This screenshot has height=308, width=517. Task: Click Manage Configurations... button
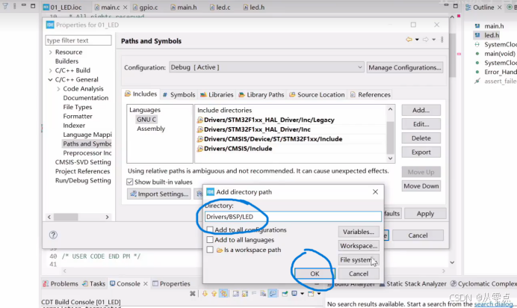click(x=405, y=67)
